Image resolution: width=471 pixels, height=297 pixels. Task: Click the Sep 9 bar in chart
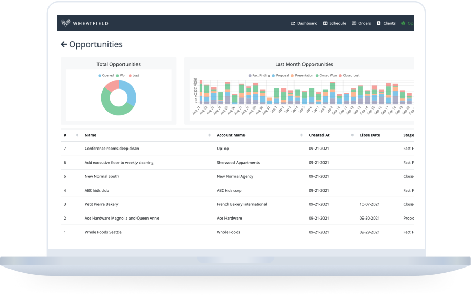tap(332, 93)
